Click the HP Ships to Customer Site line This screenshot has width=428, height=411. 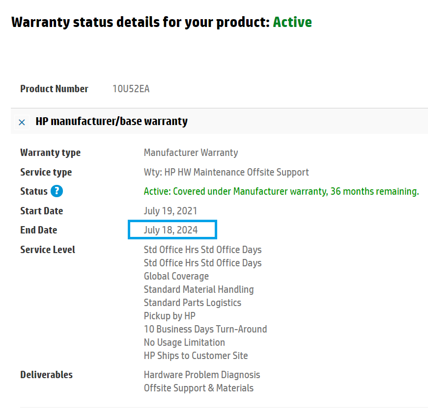tap(196, 356)
